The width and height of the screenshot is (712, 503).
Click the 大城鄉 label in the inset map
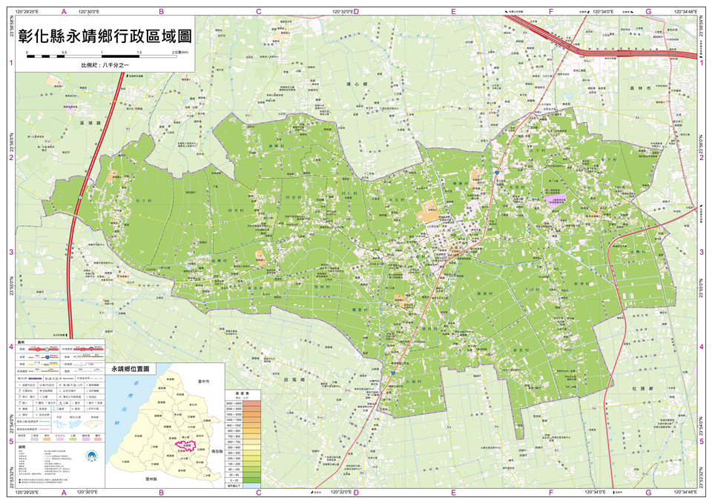(126, 462)
